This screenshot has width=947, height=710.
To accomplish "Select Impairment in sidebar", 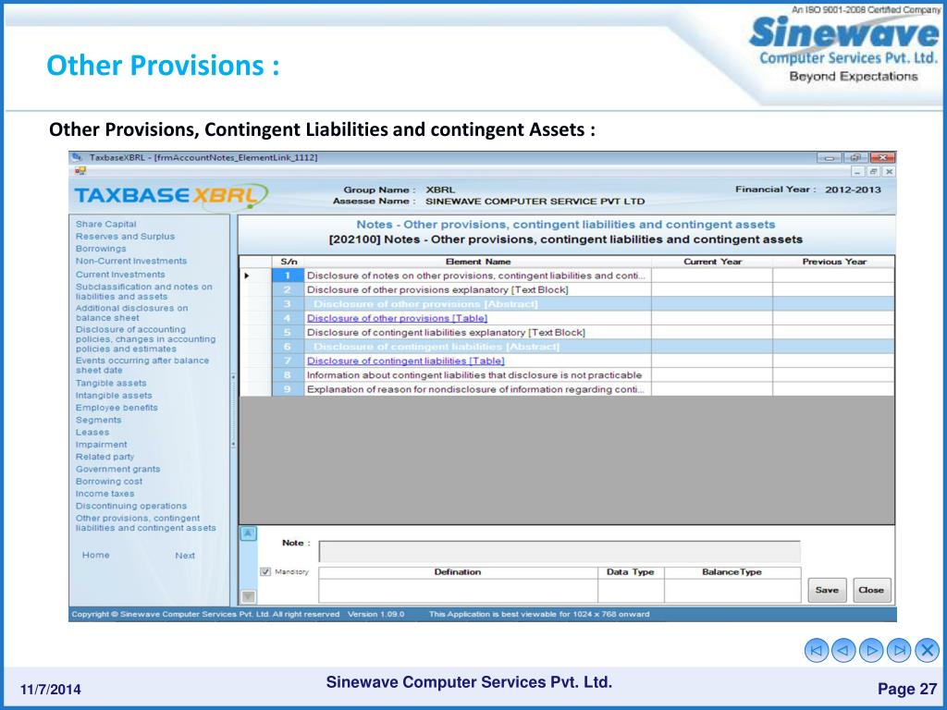I will pyautogui.click(x=102, y=445).
